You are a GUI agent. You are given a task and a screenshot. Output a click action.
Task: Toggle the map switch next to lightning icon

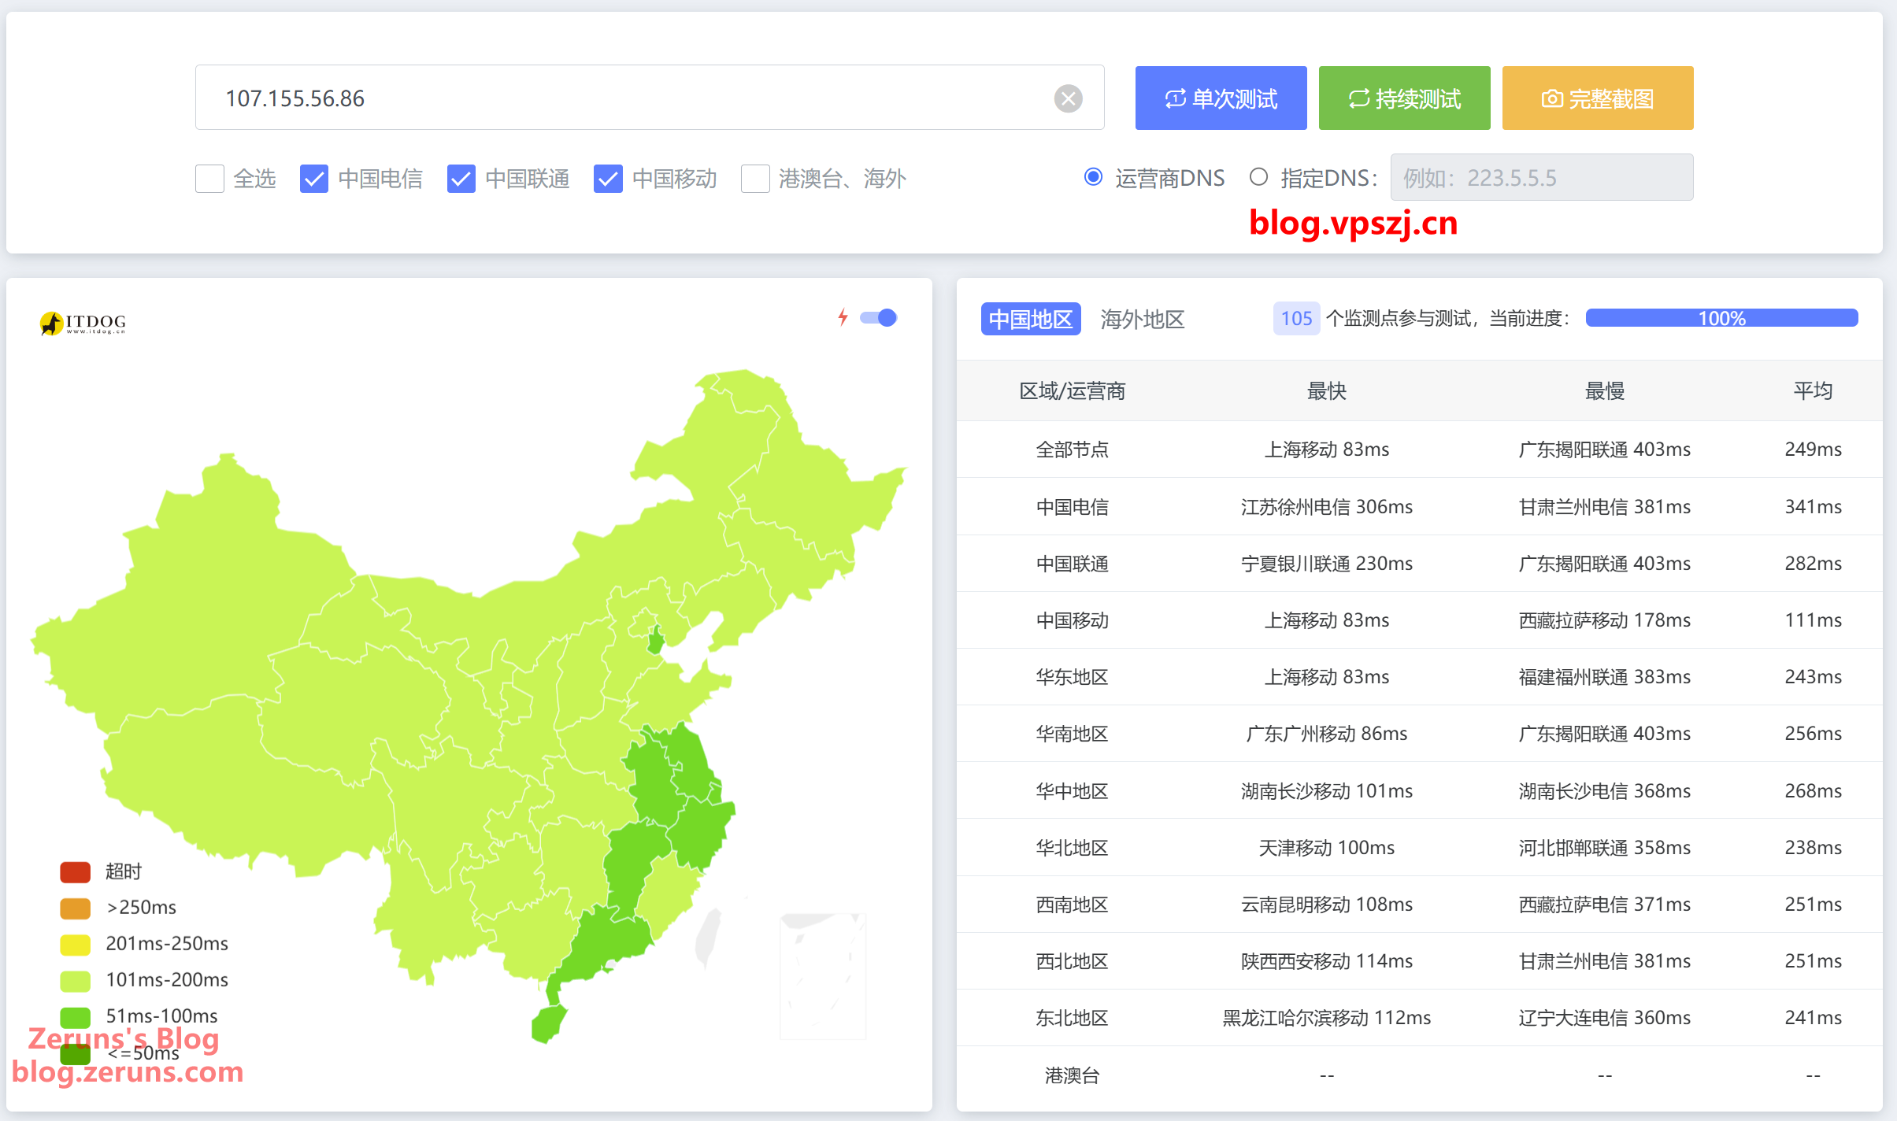click(879, 317)
